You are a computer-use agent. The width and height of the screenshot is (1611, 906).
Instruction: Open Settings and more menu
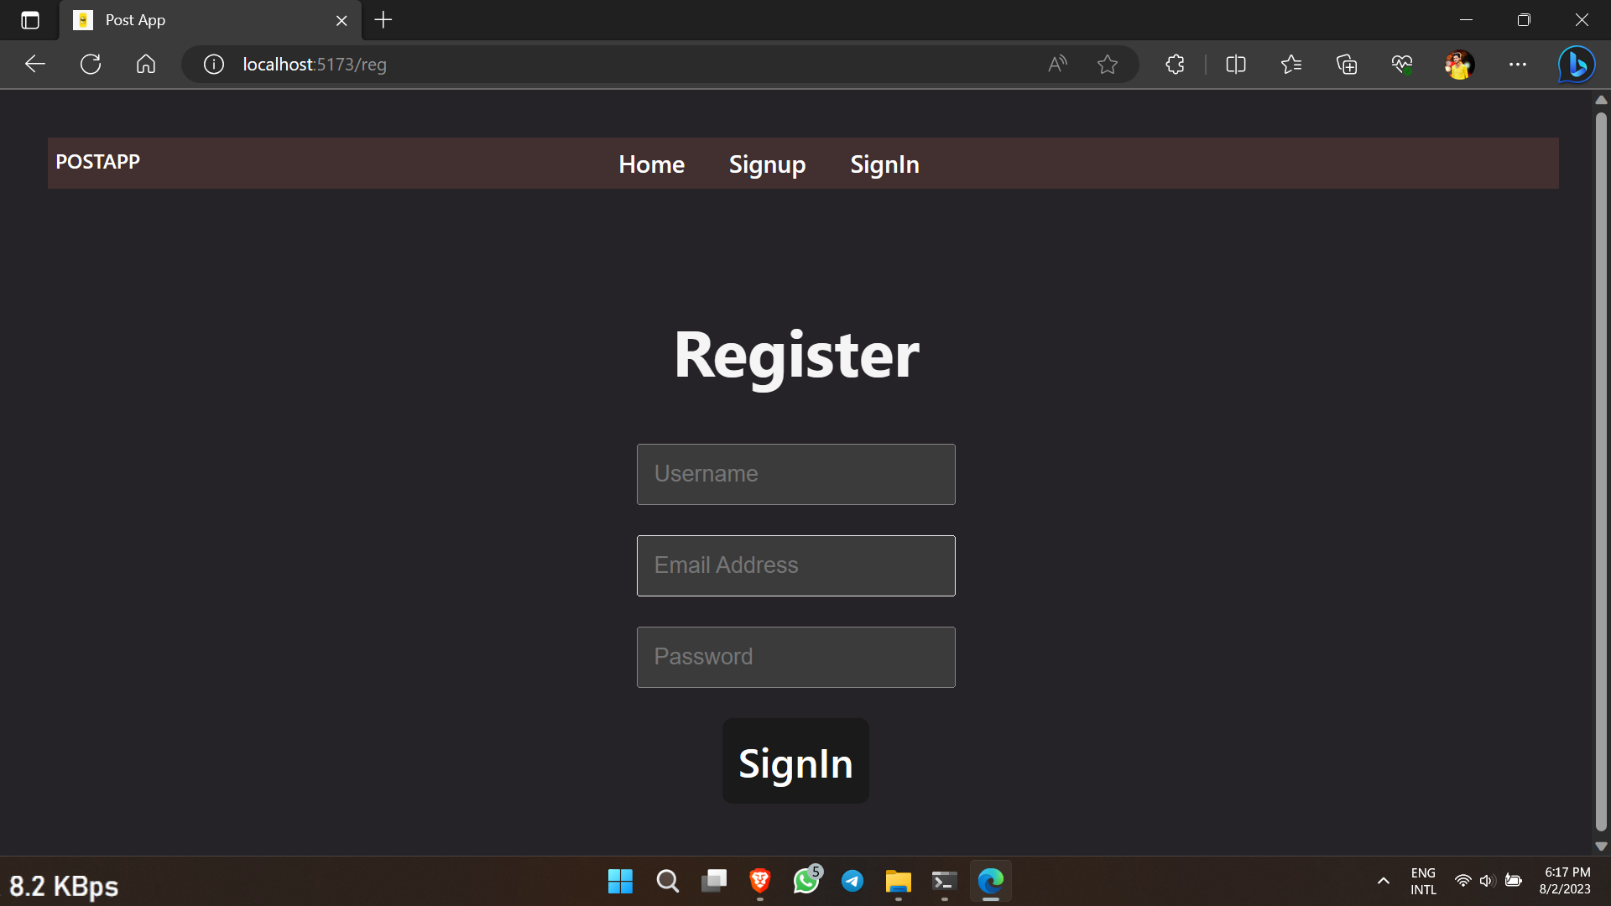click(1519, 64)
